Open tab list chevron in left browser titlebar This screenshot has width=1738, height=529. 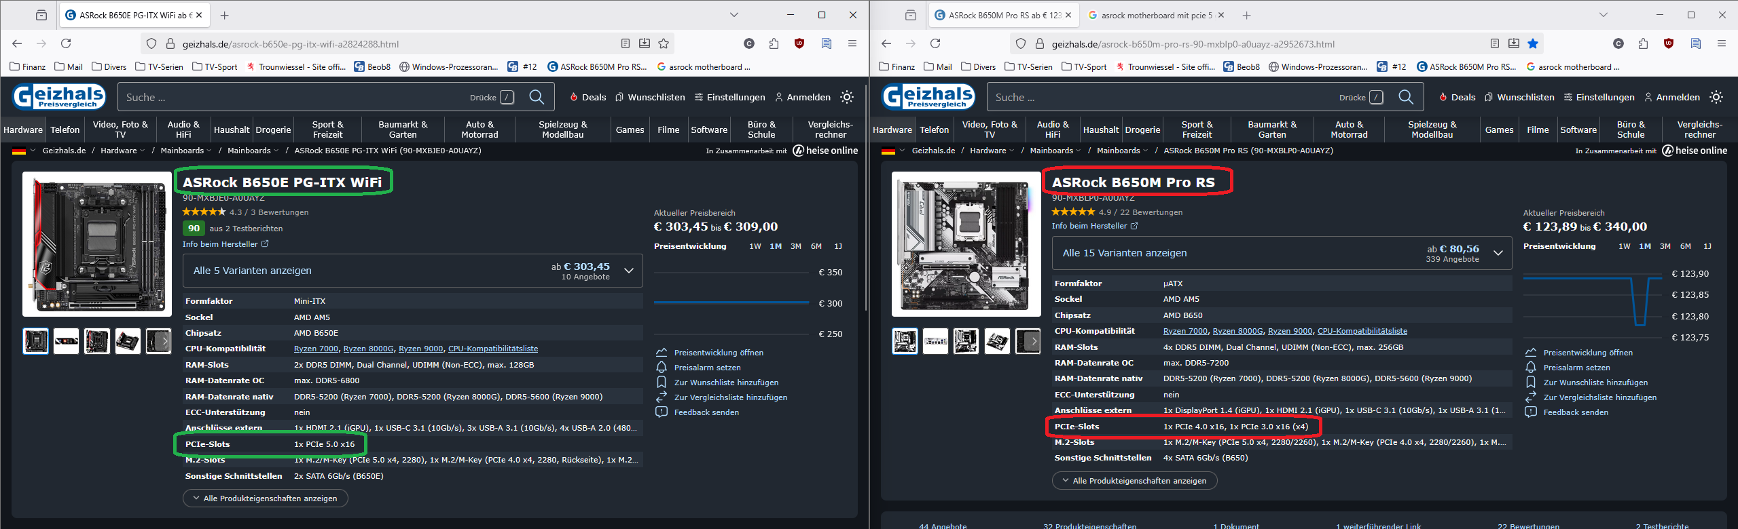(734, 15)
